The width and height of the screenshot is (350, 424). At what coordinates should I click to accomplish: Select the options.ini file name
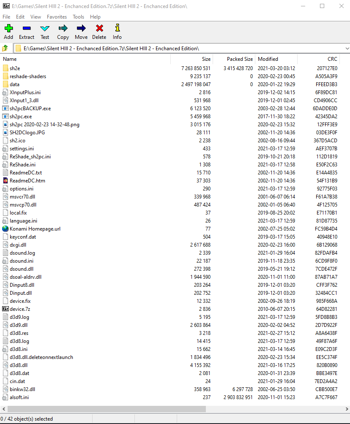coord(22,188)
